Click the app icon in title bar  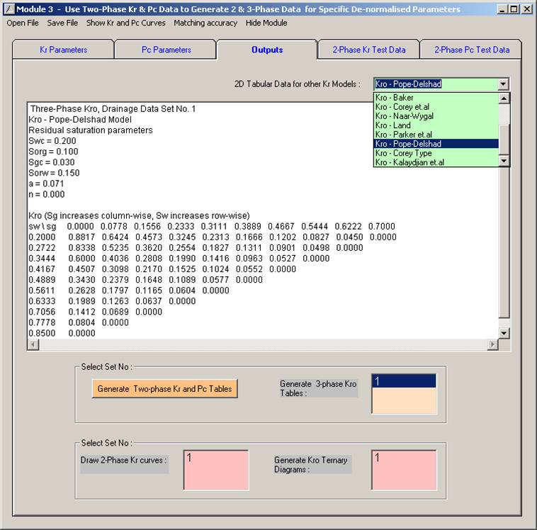[9, 9]
